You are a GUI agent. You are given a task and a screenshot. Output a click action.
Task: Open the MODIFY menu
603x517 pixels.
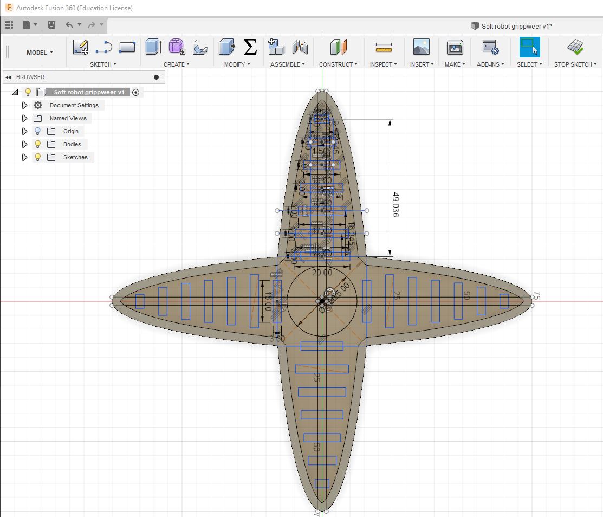[237, 64]
